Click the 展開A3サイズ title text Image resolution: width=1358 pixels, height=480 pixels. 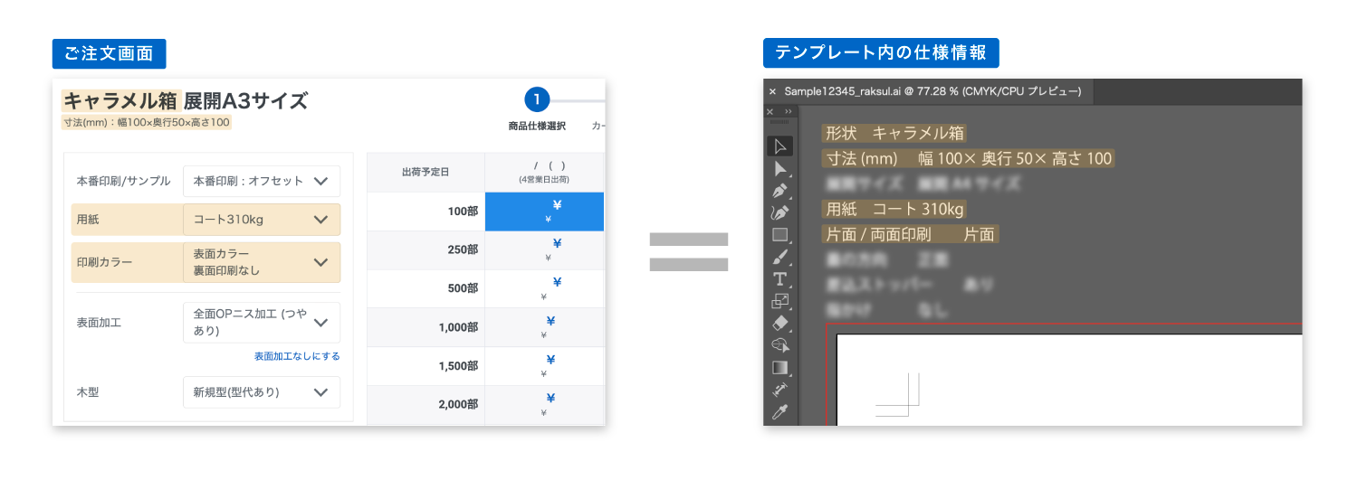pos(246,100)
